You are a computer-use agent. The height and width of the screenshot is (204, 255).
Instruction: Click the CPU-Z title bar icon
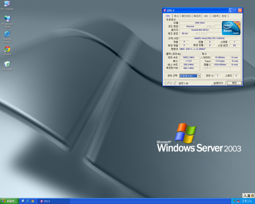(x=165, y=10)
